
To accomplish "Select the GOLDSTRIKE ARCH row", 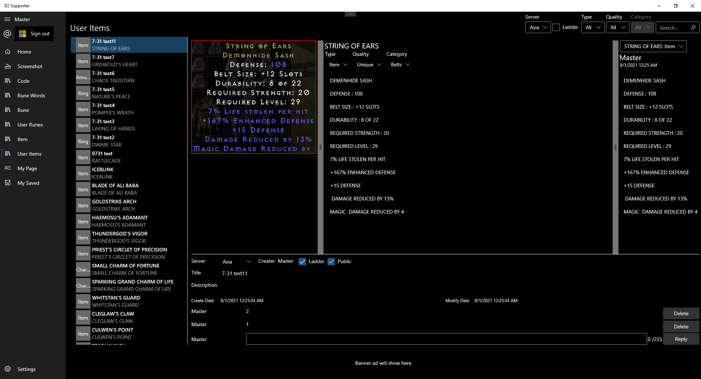I will tap(129, 206).
